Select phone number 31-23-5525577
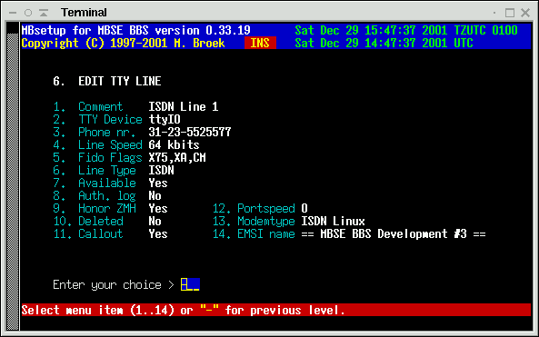 190,132
